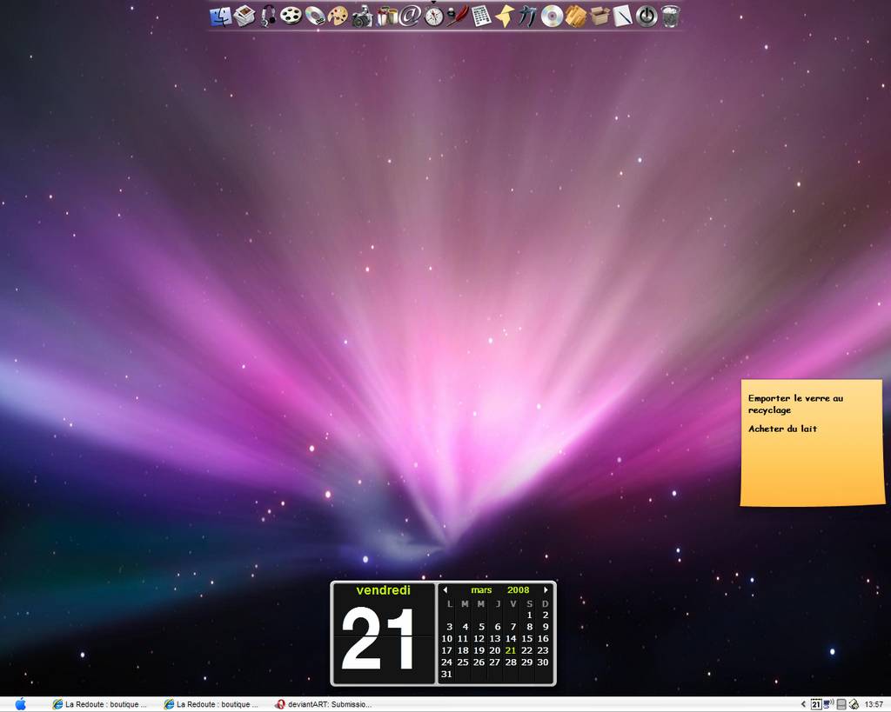Open the trash can in the dock
Image resolution: width=891 pixels, height=712 pixels.
(671, 16)
